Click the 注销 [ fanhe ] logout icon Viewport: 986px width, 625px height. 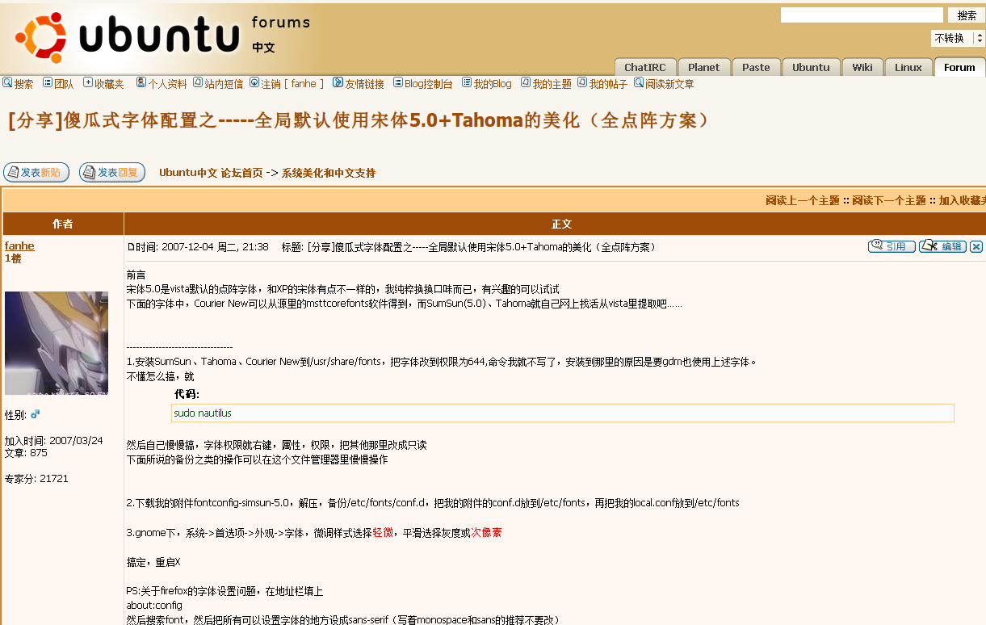pos(254,82)
